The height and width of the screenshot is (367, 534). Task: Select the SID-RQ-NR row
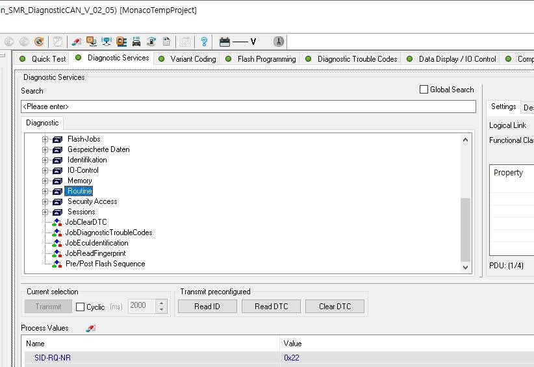pyautogui.click(x=279, y=358)
